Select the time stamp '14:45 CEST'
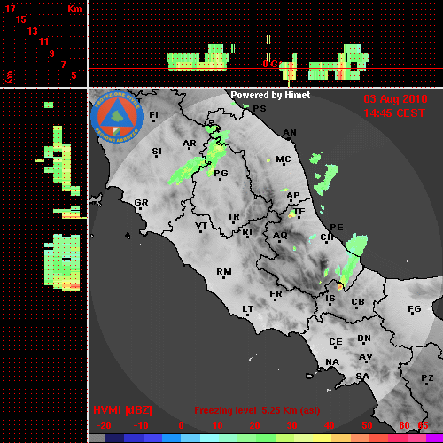The height and width of the screenshot is (443, 443). (394, 113)
